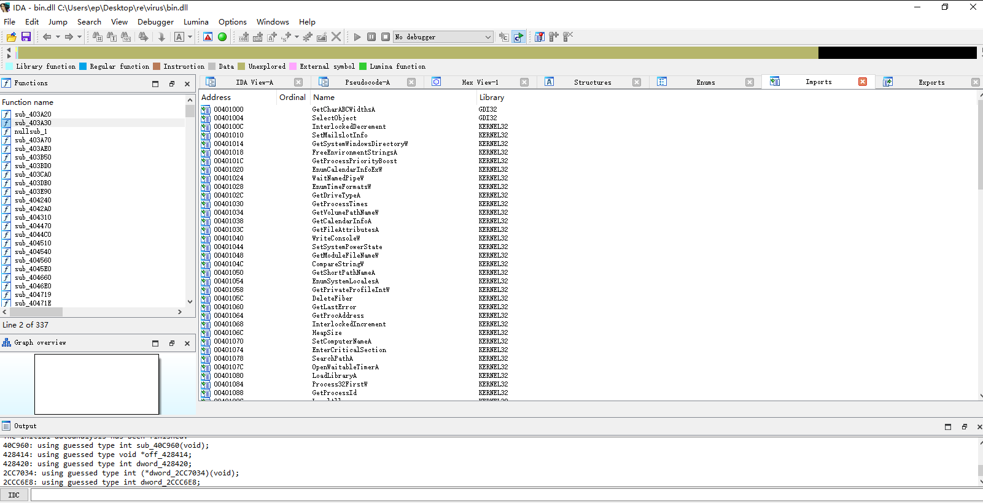Sort imports by Address column header
Screen dimensions: 983x503
[238, 97]
